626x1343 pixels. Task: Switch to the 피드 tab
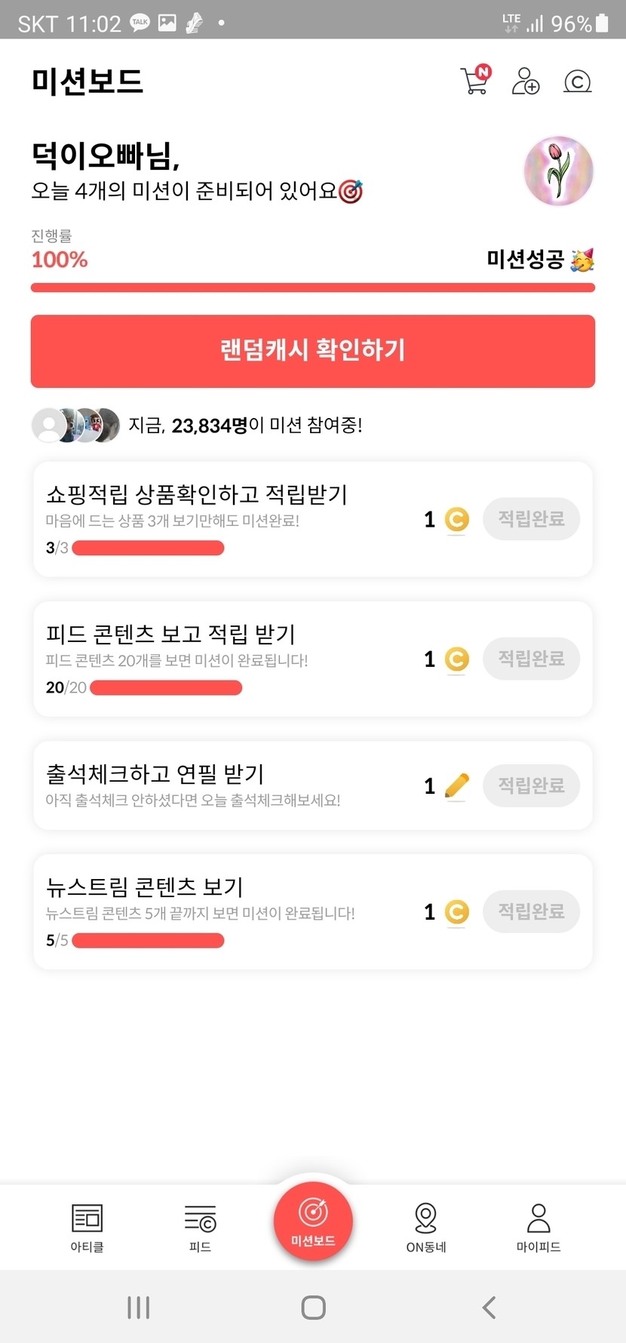(x=200, y=1228)
